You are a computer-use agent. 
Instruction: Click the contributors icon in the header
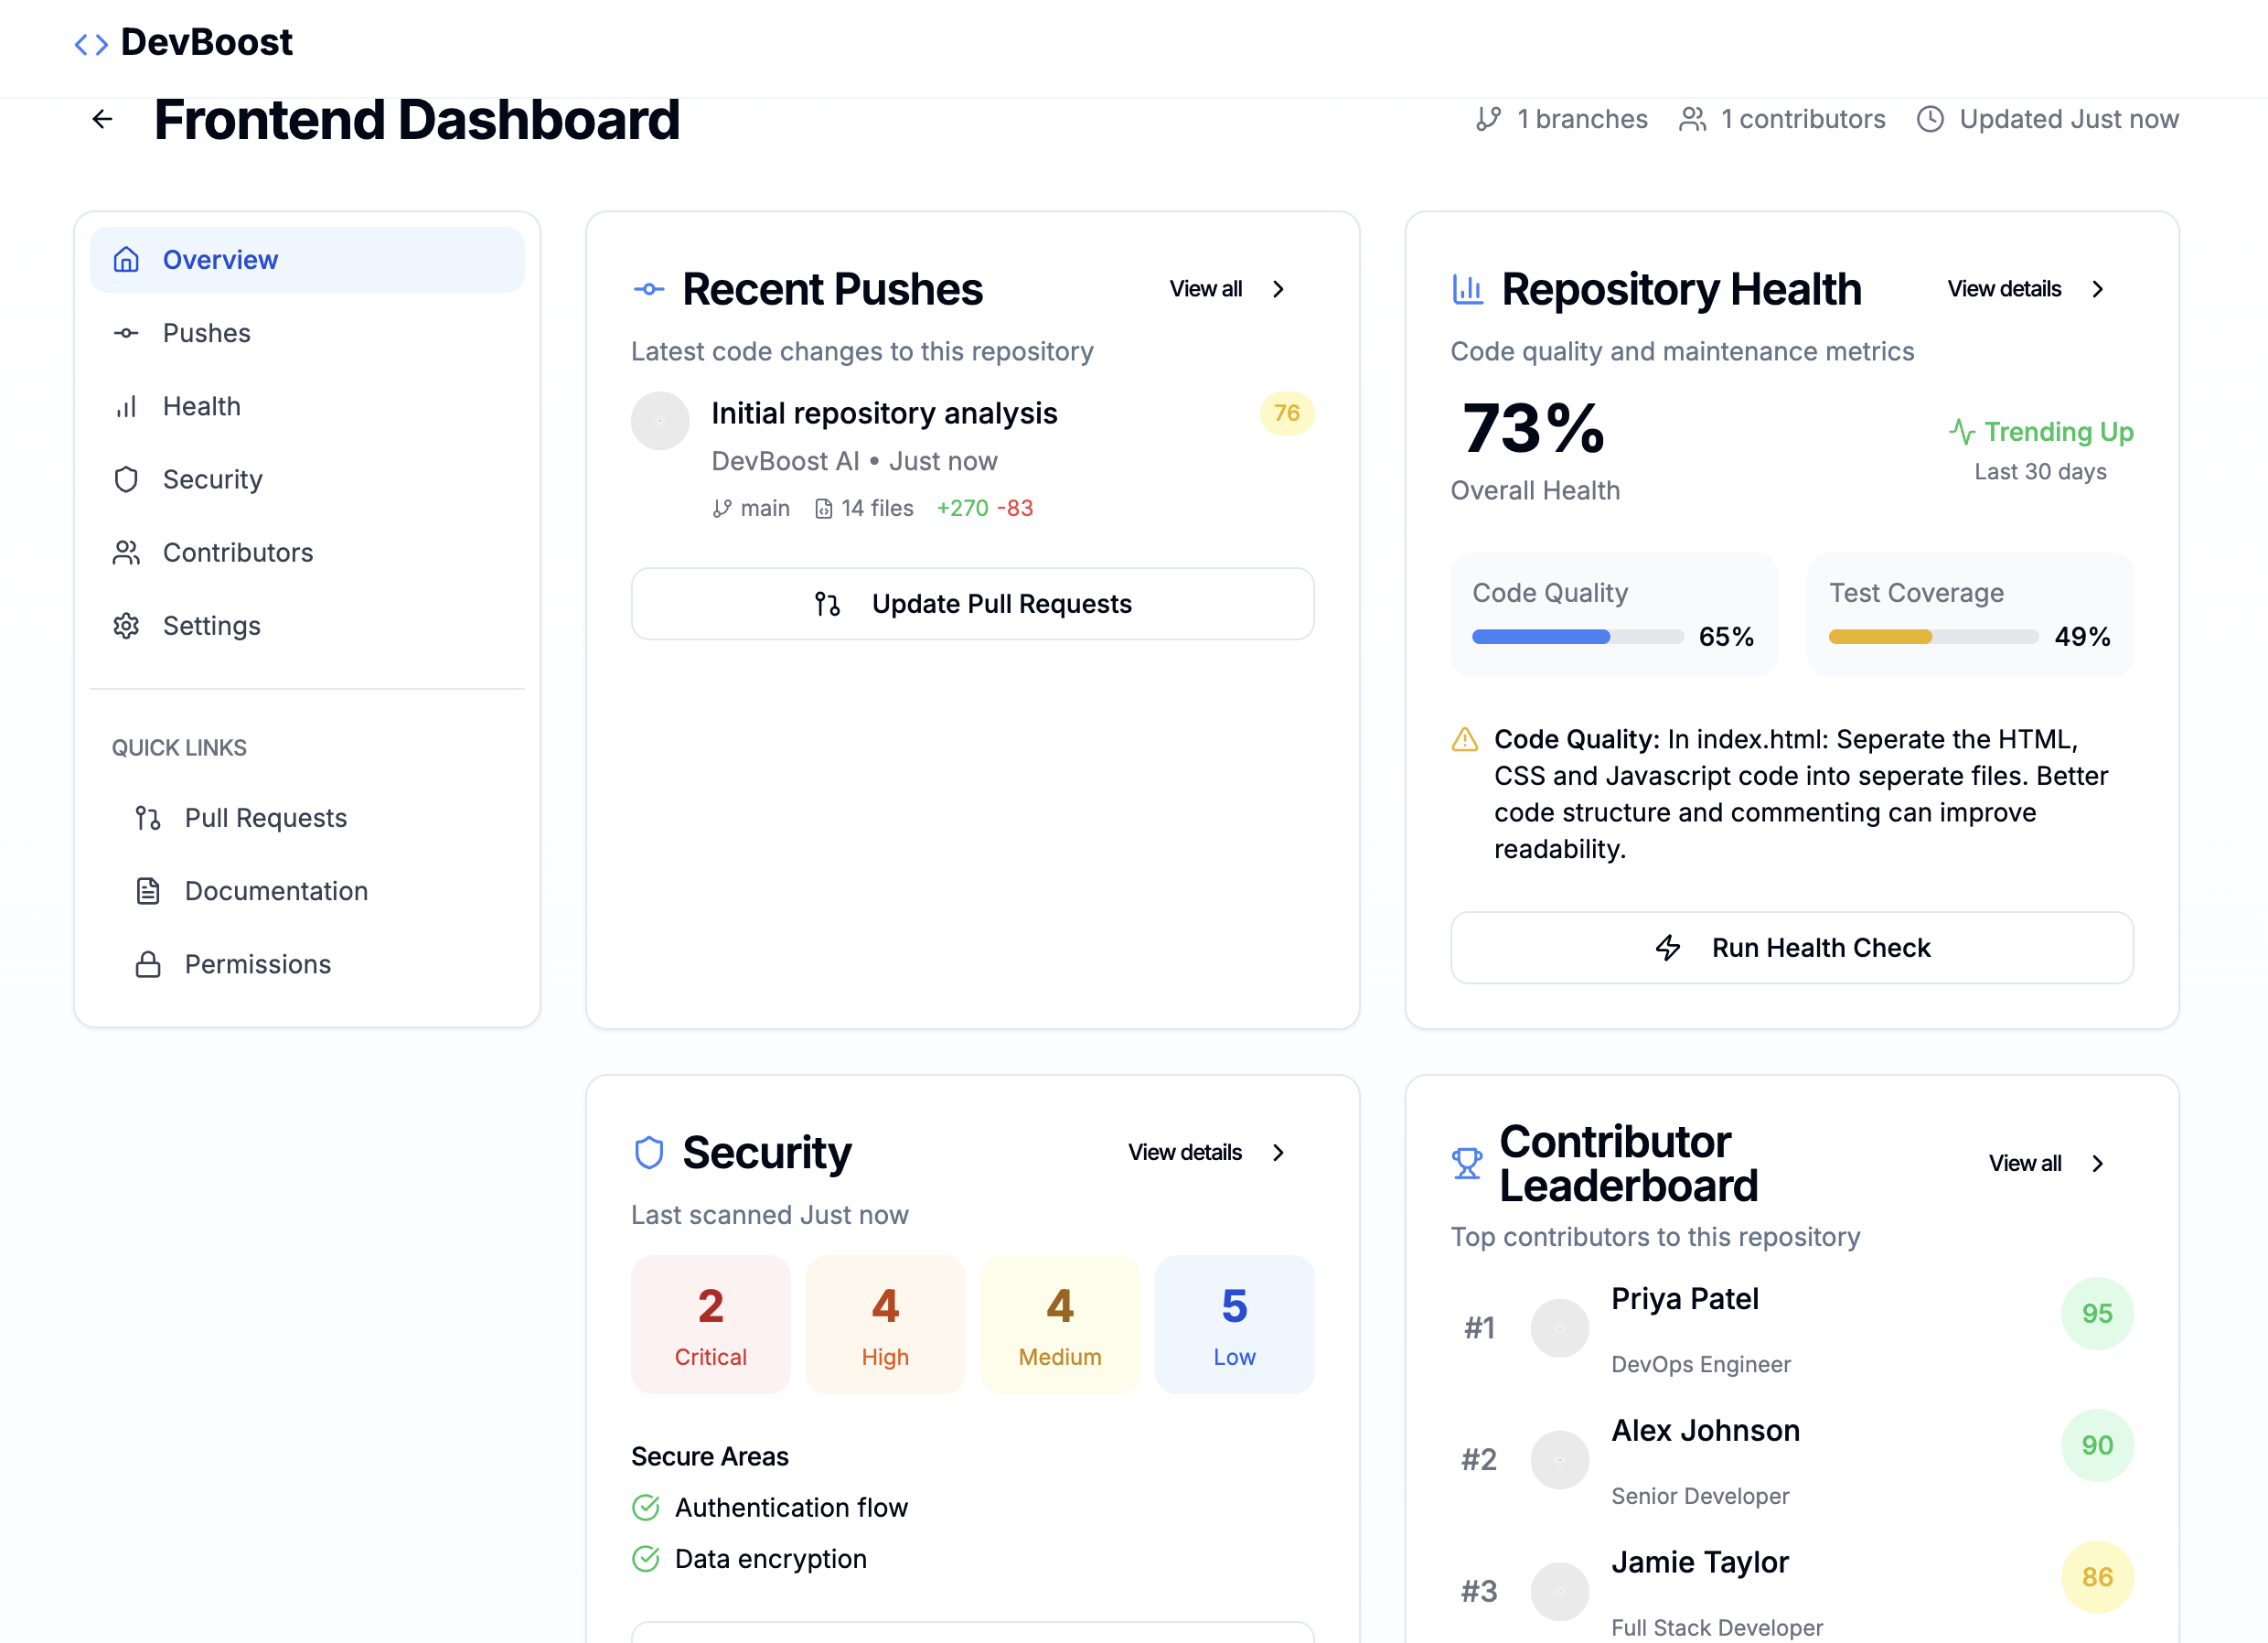pos(1692,119)
